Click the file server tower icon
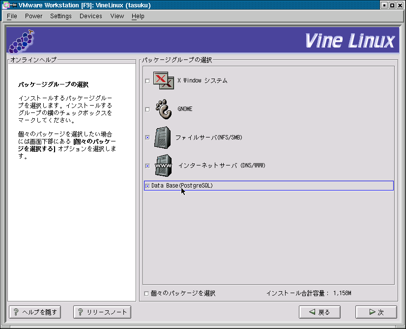Screen dimensions: 406x329 click(x=163, y=137)
